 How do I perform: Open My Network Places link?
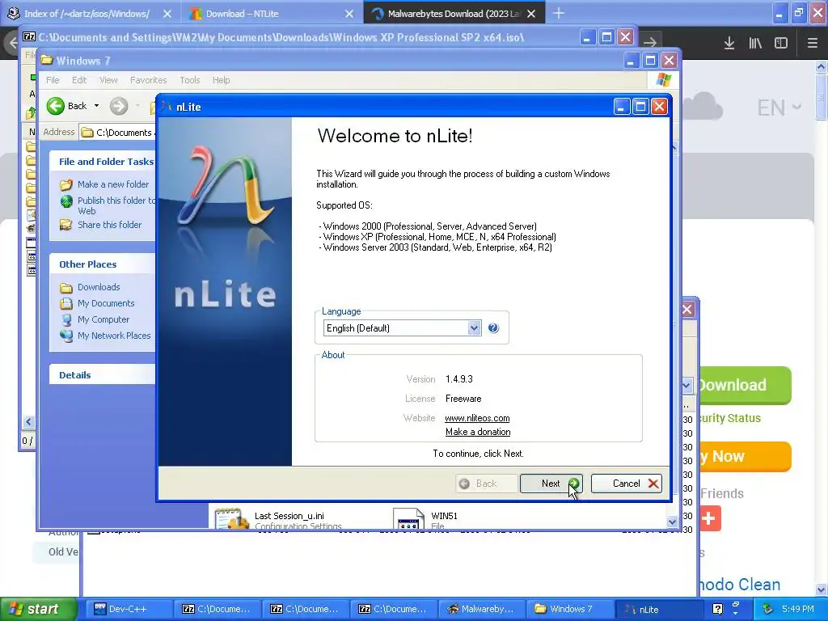[x=113, y=336]
